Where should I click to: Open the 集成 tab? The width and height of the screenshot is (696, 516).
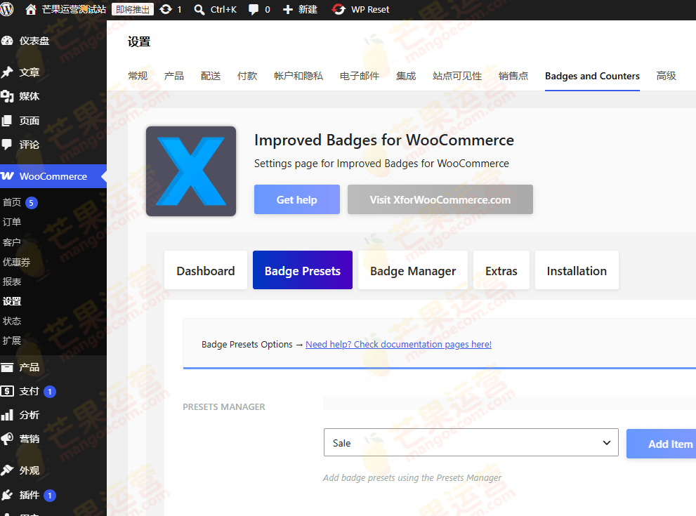[406, 76]
